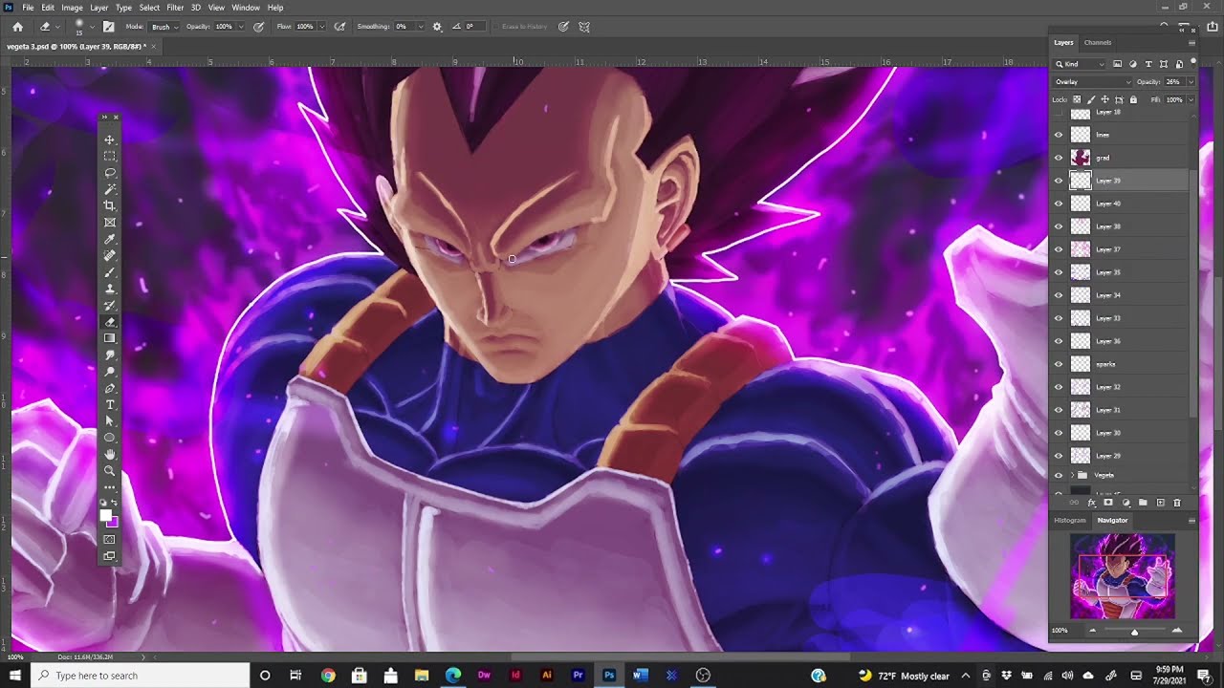Click the foreground color swatch
1224x688 pixels.
(x=106, y=516)
